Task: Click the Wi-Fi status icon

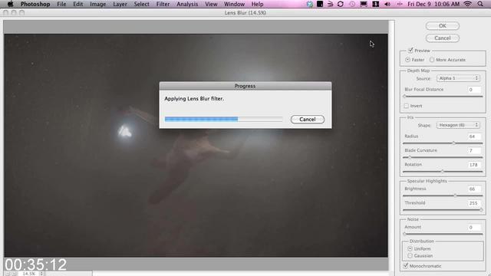Action: coord(468,4)
